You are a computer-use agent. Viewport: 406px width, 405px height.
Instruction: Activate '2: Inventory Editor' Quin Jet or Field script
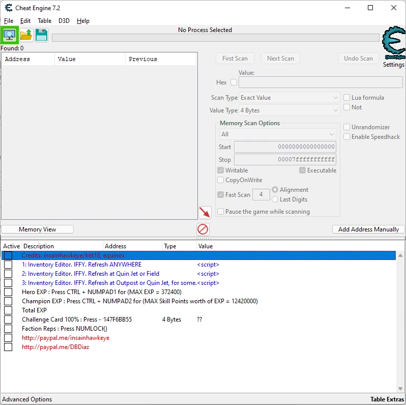click(8, 274)
